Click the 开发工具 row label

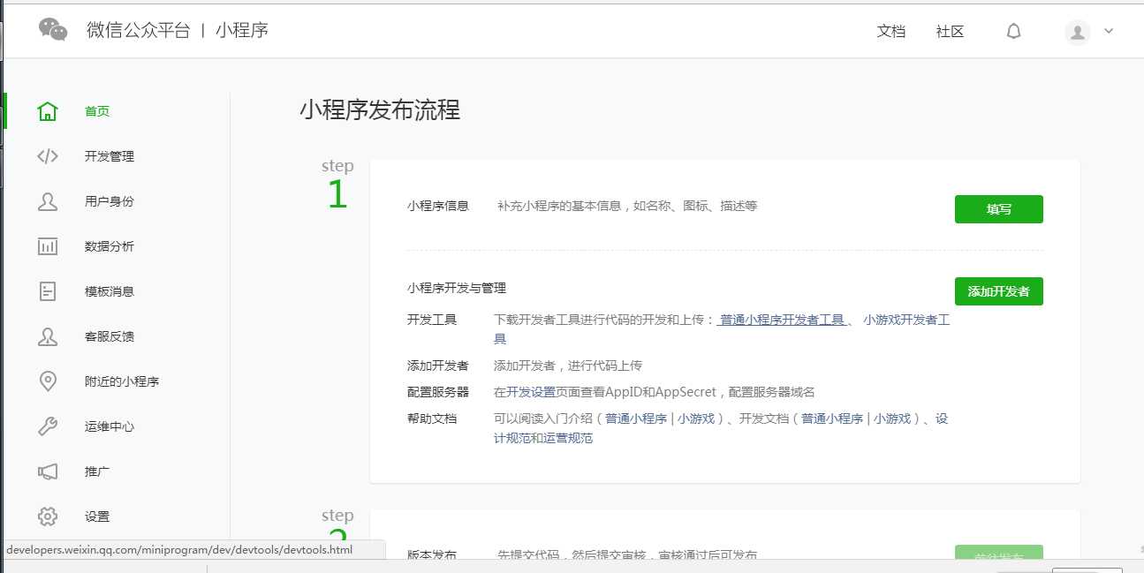coord(432,320)
